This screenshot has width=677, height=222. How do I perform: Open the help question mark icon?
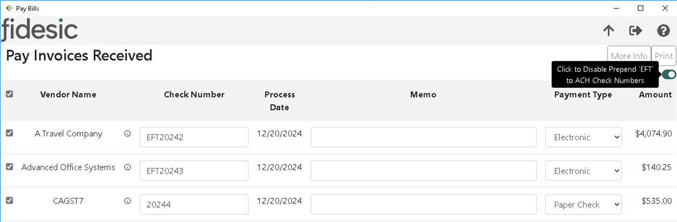click(663, 30)
